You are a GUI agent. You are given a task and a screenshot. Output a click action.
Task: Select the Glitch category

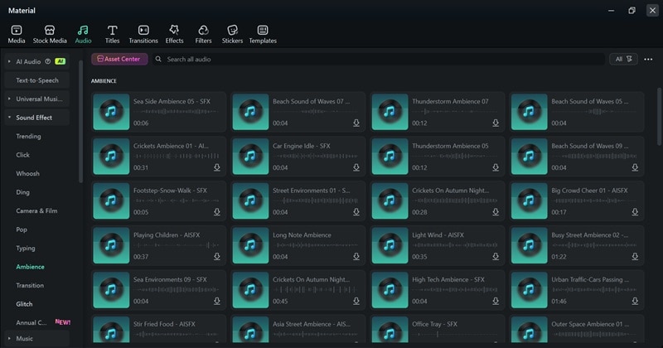24,304
